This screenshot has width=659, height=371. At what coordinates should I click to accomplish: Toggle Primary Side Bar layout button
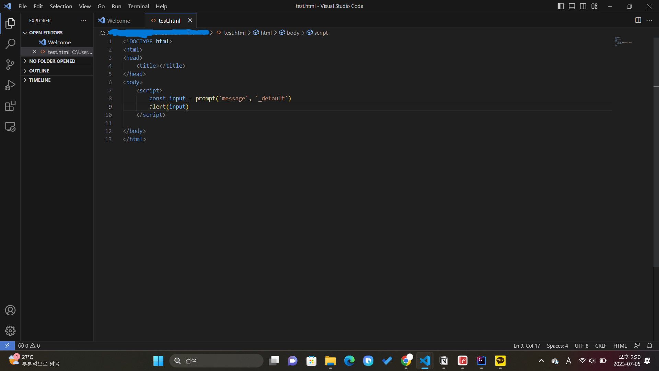(561, 6)
